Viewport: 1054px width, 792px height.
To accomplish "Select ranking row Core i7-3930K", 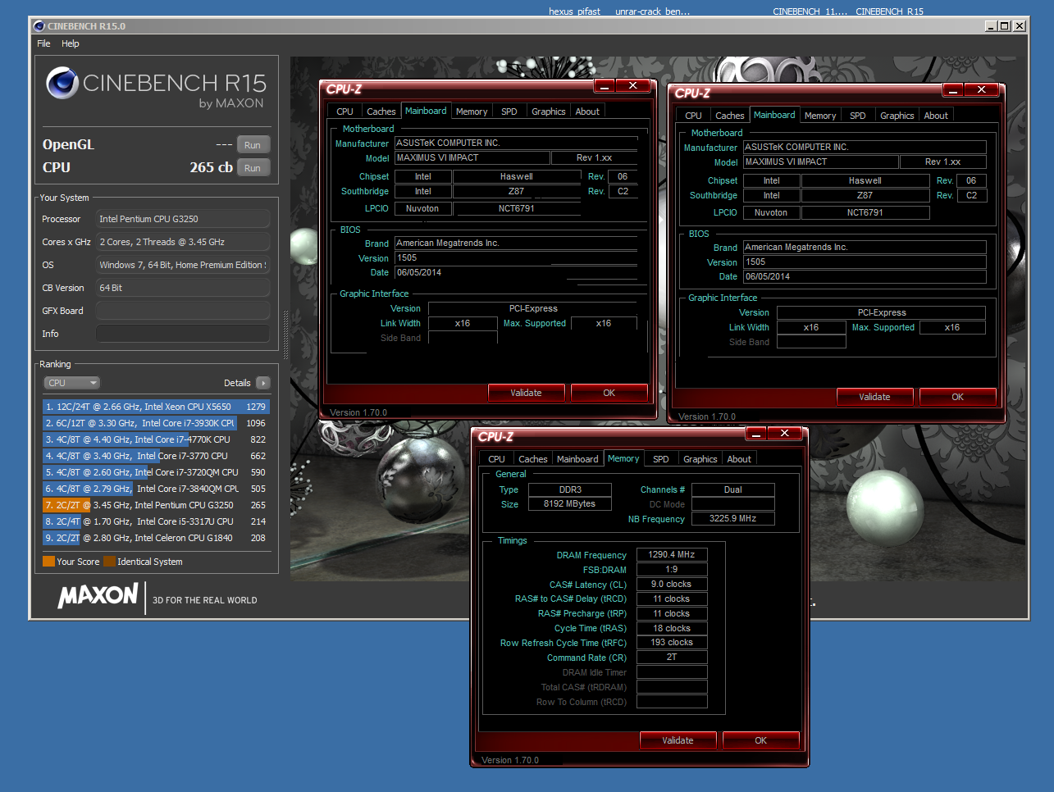I will pyautogui.click(x=156, y=423).
